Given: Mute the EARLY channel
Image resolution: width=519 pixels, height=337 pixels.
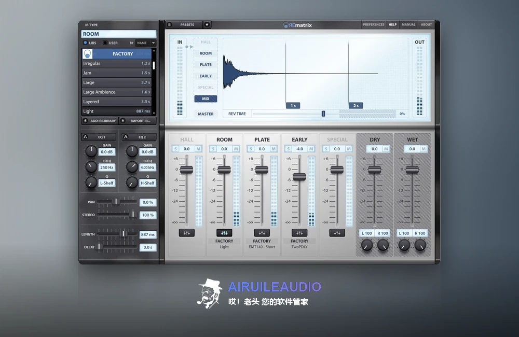Looking at the screenshot, I should [x=311, y=149].
